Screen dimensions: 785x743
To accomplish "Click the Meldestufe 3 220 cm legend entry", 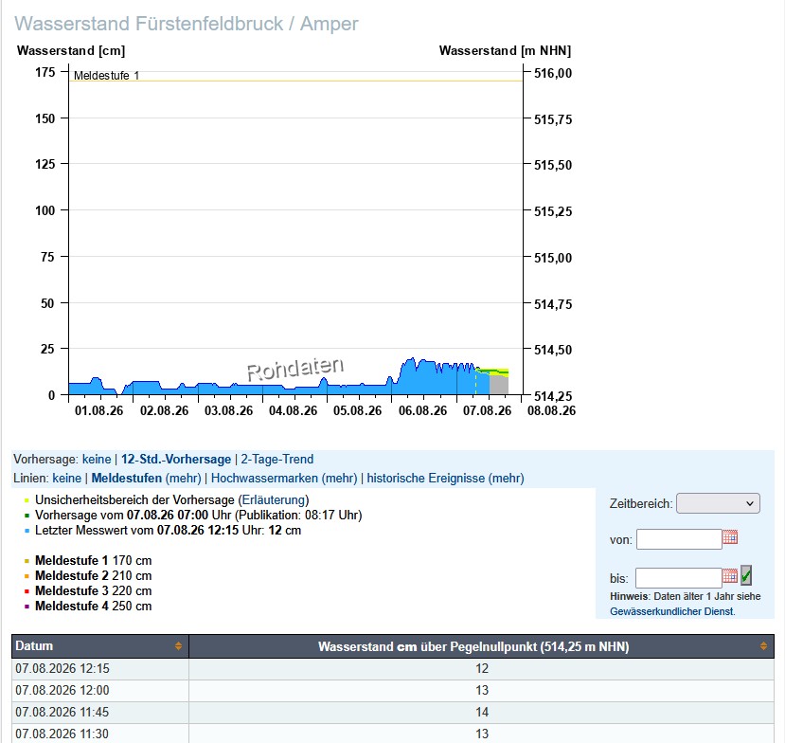I will coord(93,591).
